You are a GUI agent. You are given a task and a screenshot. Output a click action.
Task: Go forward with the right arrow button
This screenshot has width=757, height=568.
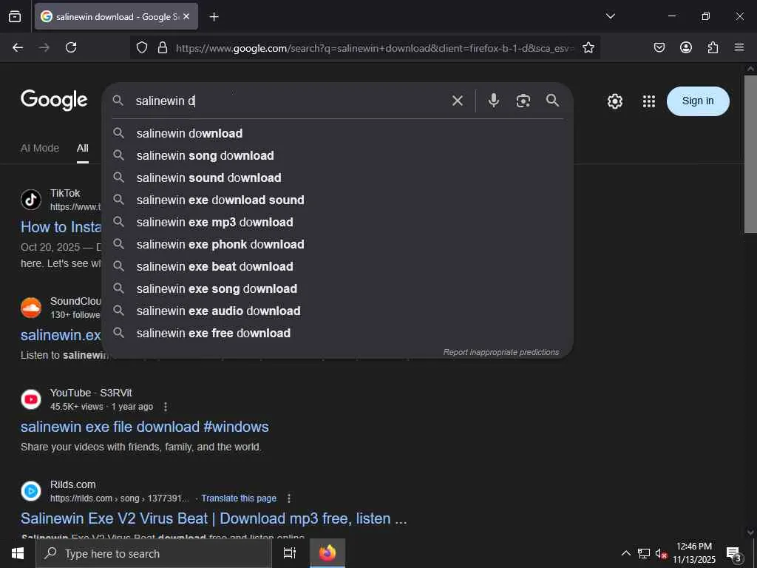coord(44,47)
